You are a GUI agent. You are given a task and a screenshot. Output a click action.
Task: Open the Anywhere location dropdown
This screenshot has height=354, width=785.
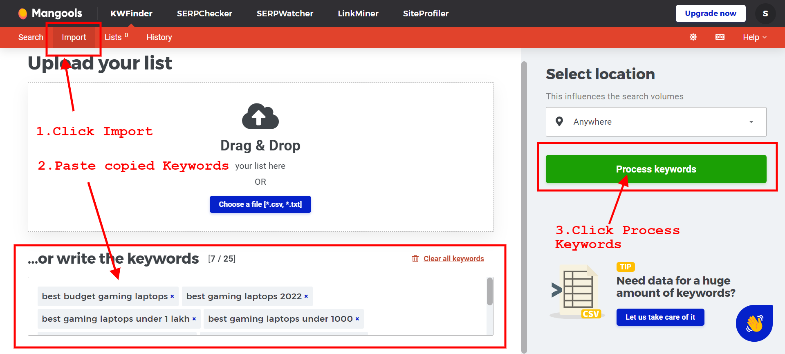click(x=656, y=122)
